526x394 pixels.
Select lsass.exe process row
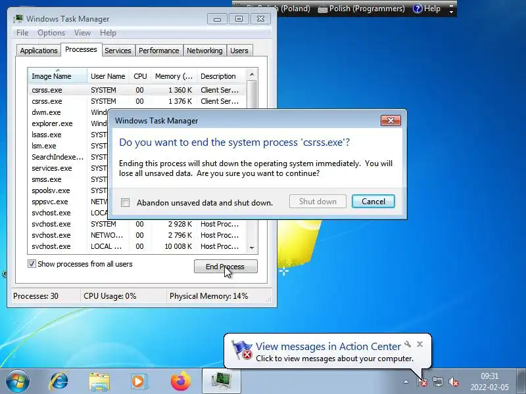click(68, 135)
